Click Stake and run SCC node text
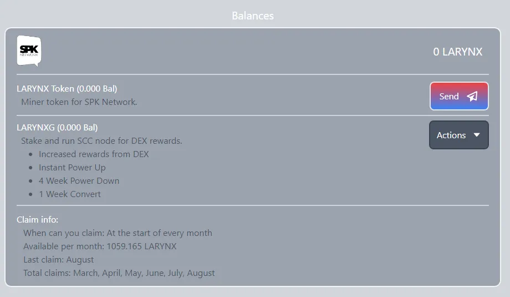 click(101, 140)
